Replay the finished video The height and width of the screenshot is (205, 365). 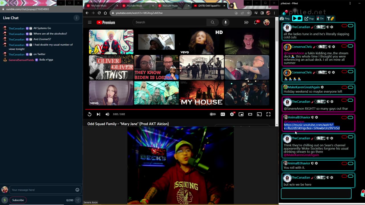pyautogui.click(x=90, y=114)
